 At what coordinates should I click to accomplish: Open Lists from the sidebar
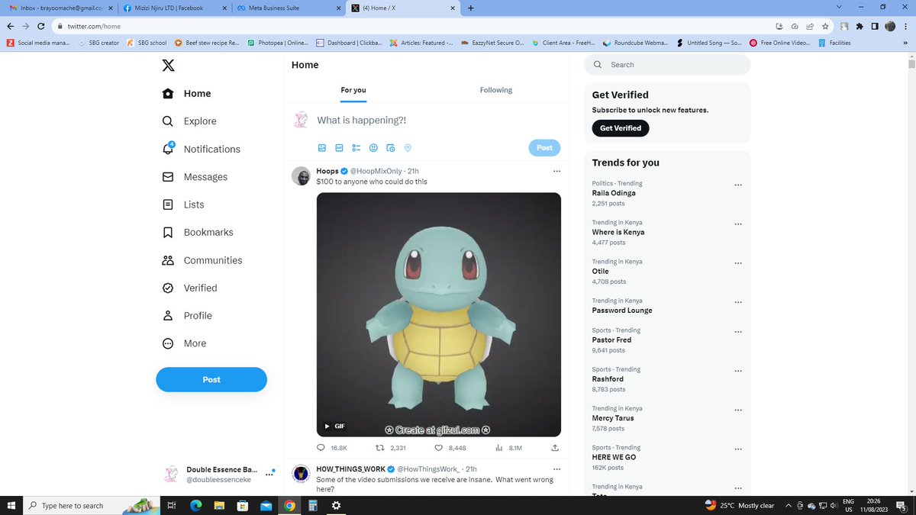[183, 204]
